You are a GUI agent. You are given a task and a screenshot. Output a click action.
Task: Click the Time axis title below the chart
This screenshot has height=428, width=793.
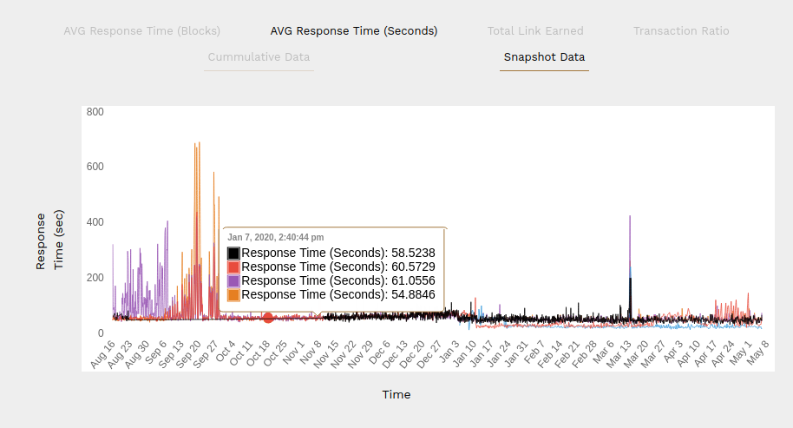396,395
